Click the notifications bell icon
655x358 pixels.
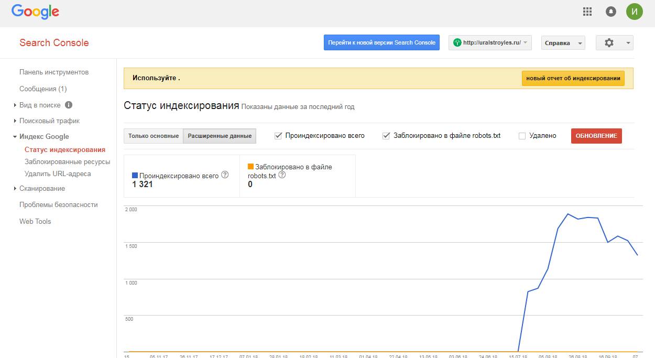610,12
